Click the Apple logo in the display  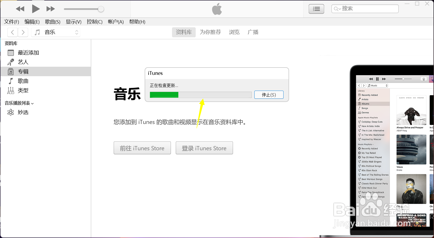[x=217, y=9]
